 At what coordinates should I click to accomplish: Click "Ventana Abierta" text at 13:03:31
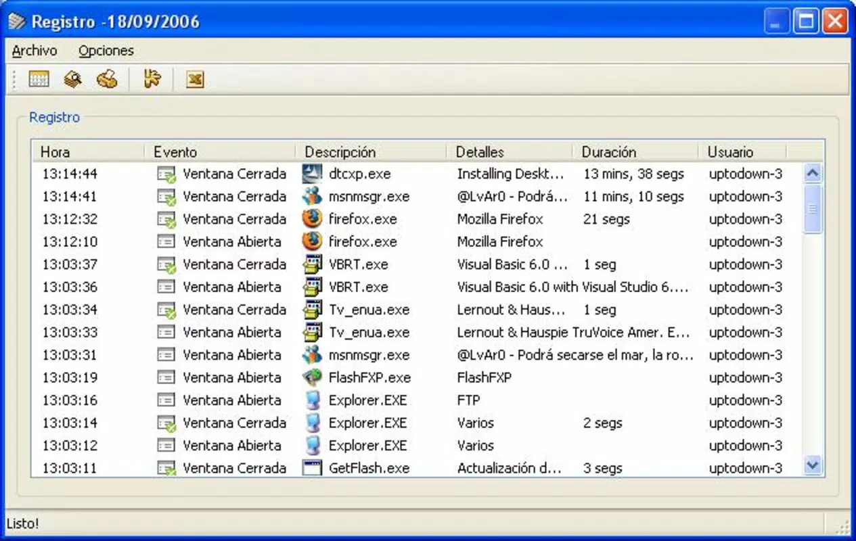pos(231,355)
